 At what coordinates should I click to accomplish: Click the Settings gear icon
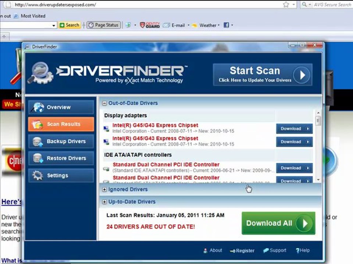click(x=38, y=175)
